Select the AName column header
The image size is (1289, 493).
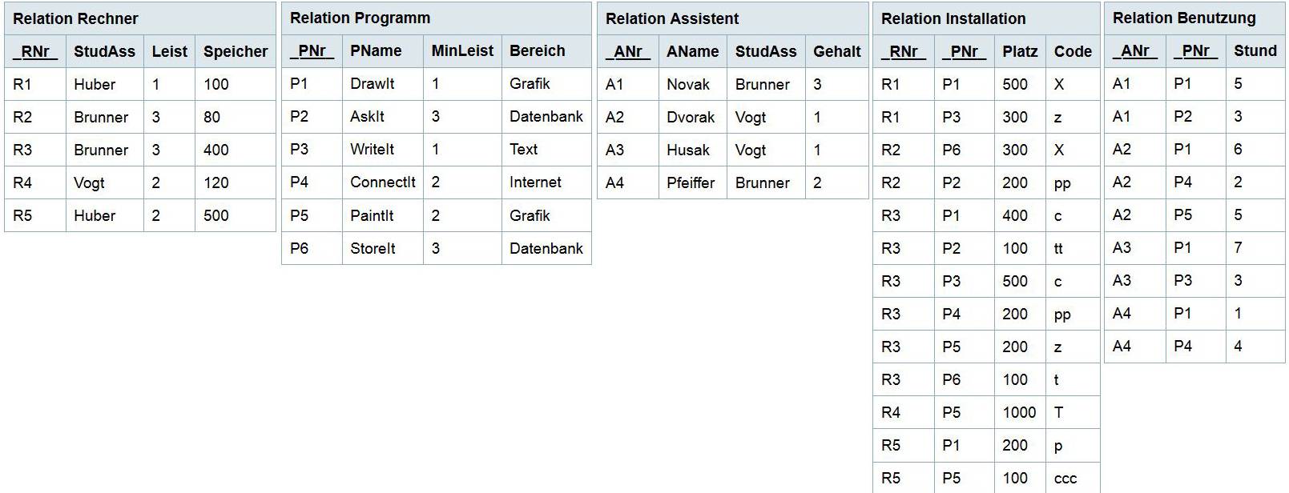pyautogui.click(x=692, y=51)
